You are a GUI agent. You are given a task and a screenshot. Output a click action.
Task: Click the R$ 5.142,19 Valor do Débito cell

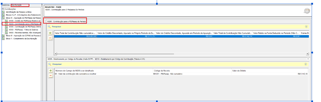[270, 74]
